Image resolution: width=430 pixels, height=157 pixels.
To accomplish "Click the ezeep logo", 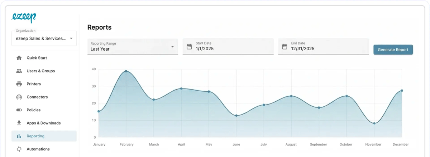I will [24, 17].
